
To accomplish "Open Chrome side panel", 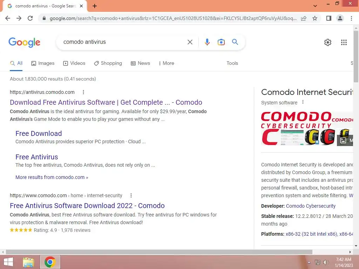I will (329, 18).
